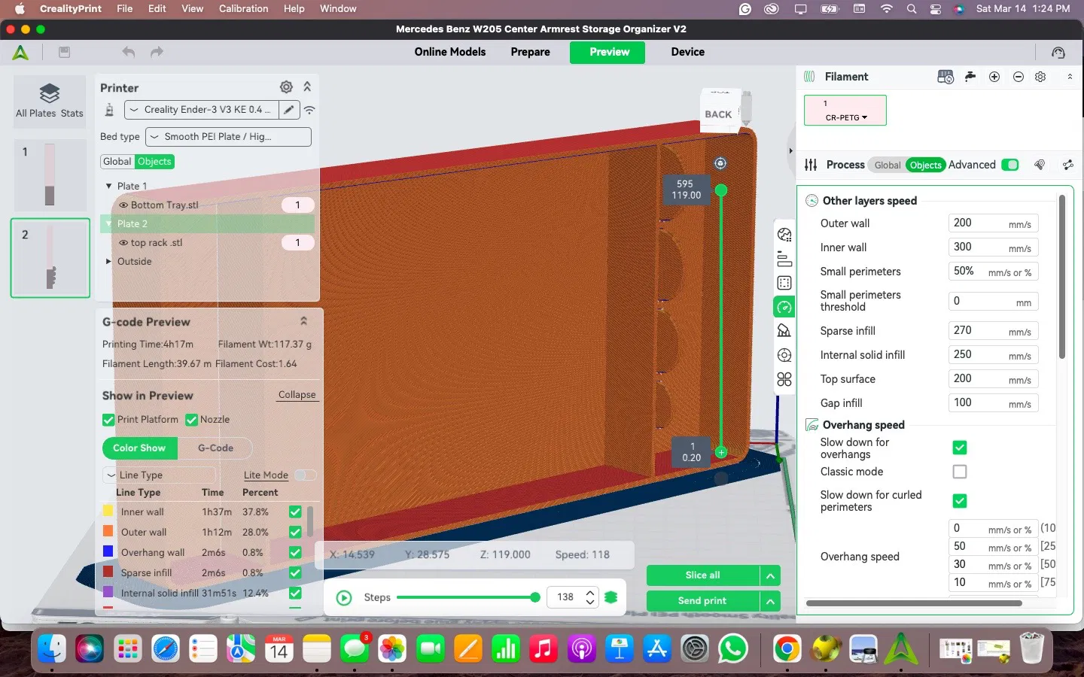The image size is (1084, 677).
Task: Click the Creality logo icon in the toolbar
Action: [20, 52]
